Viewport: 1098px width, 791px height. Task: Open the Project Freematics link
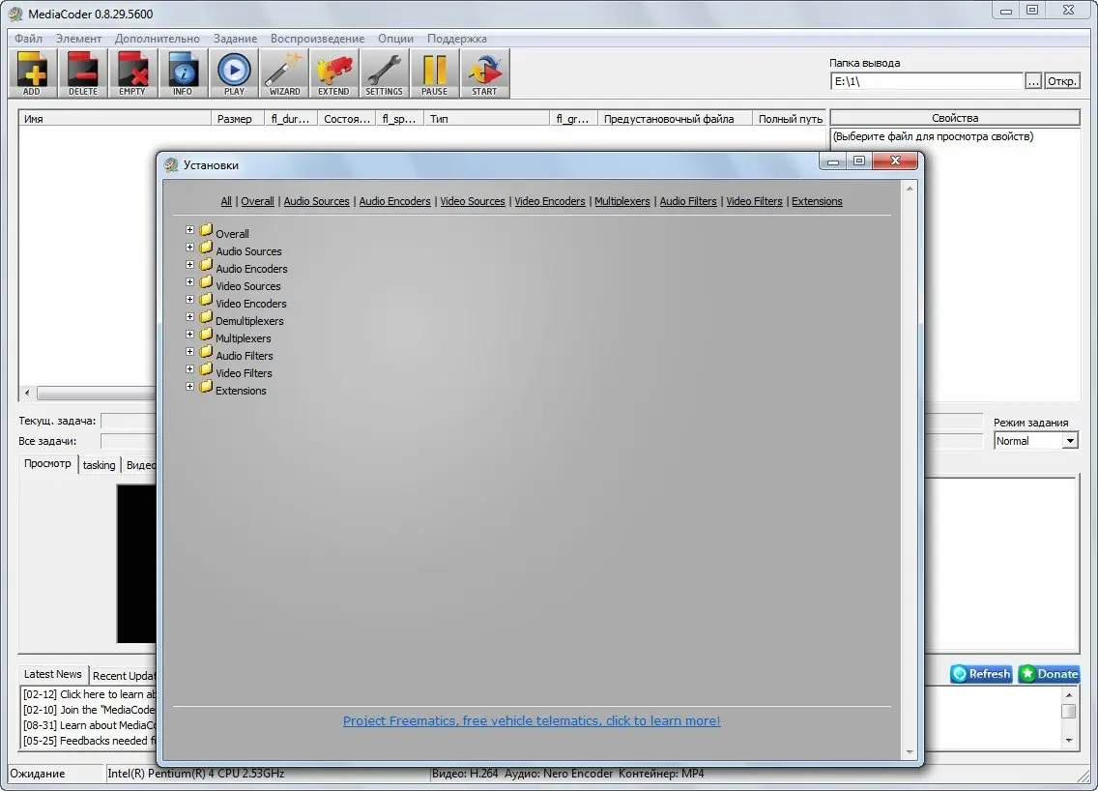click(532, 721)
